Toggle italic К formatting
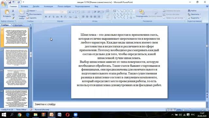This screenshot has height=118, width=209. [50, 17]
